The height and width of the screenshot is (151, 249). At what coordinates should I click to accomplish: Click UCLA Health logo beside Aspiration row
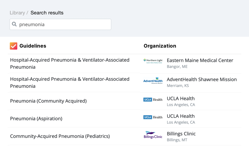point(153,117)
